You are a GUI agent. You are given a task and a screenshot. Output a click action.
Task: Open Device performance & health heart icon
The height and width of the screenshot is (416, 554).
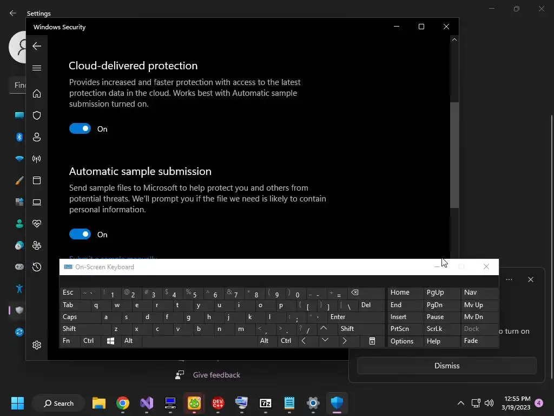tap(37, 224)
